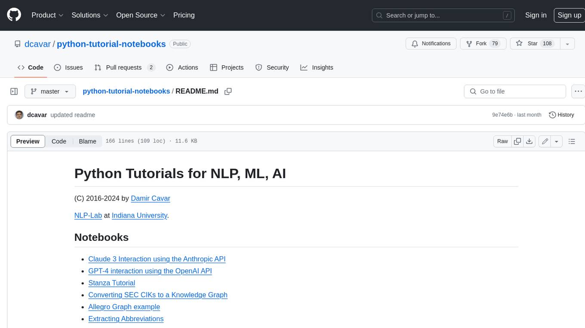This screenshot has width=585, height=328.
Task: Open Claude 3 Interaction using the Anthropic API
Action: pyautogui.click(x=157, y=259)
